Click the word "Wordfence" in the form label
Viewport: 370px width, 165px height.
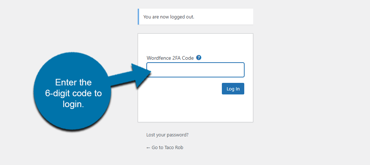(158, 58)
